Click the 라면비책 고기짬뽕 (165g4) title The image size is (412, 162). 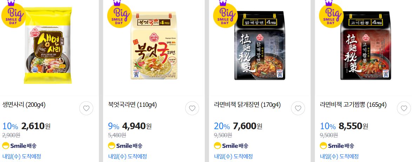[353, 105]
